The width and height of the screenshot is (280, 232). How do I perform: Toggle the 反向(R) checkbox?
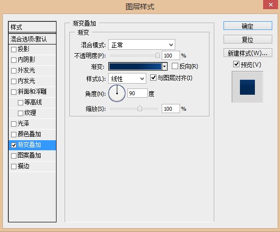click(x=175, y=66)
